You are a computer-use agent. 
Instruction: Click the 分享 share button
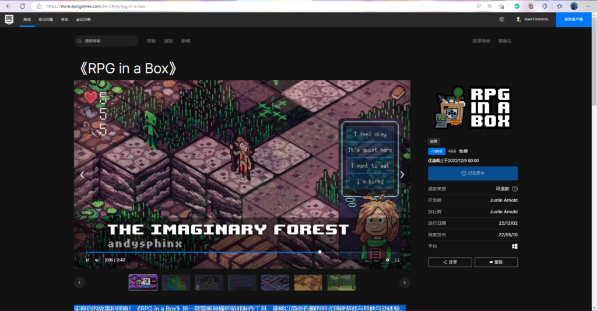[x=450, y=262]
